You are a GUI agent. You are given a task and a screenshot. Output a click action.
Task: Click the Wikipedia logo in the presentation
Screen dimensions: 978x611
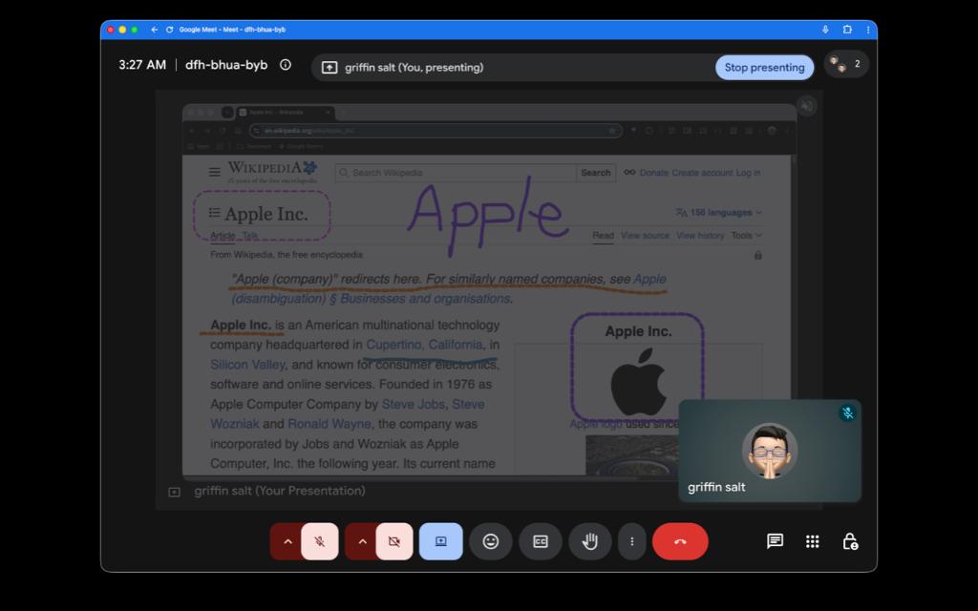[272, 172]
